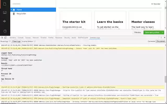
Task: Switch to the Network tab
Action: [x=35, y=38]
